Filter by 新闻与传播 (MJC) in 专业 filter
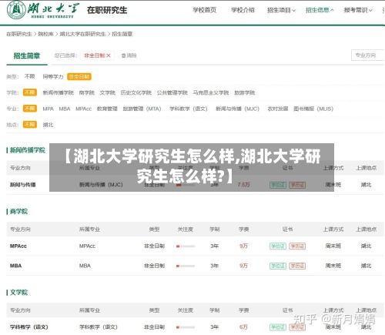385x335 pixels. click(238, 109)
